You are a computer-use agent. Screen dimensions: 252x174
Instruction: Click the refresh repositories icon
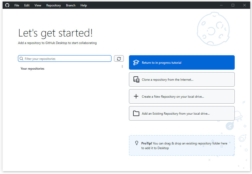pos(119,59)
